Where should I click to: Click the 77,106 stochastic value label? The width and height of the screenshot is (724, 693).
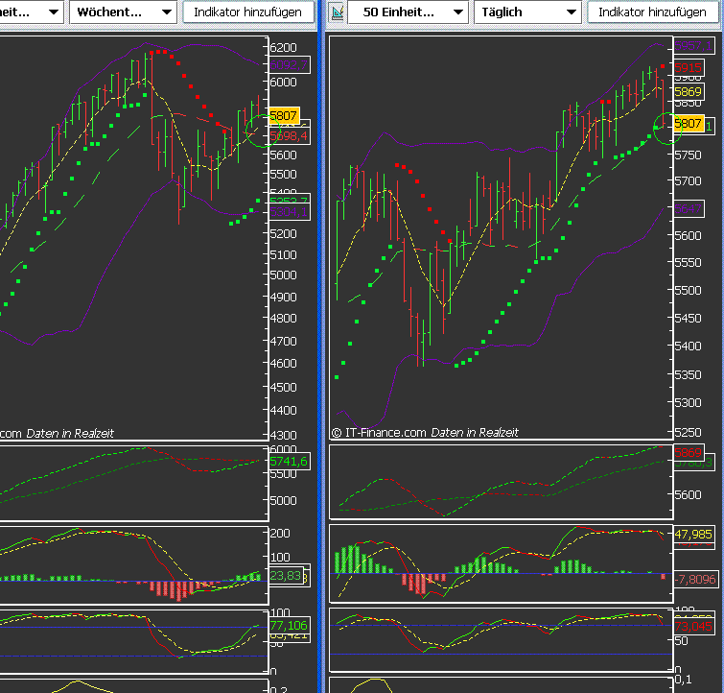(289, 626)
